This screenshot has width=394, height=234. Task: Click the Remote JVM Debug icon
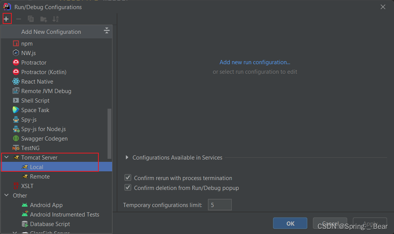click(x=16, y=91)
